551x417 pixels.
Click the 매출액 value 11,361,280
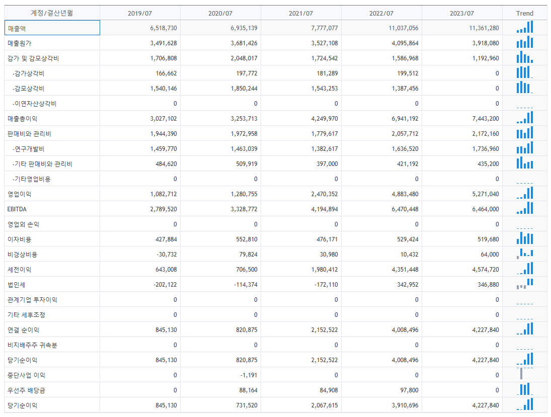click(x=484, y=28)
